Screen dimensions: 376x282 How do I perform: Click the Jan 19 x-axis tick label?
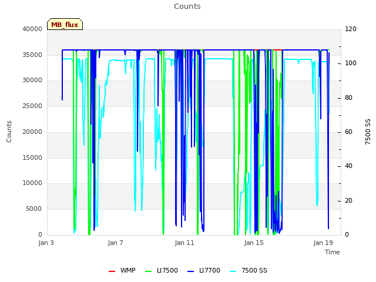[x=323, y=243]
